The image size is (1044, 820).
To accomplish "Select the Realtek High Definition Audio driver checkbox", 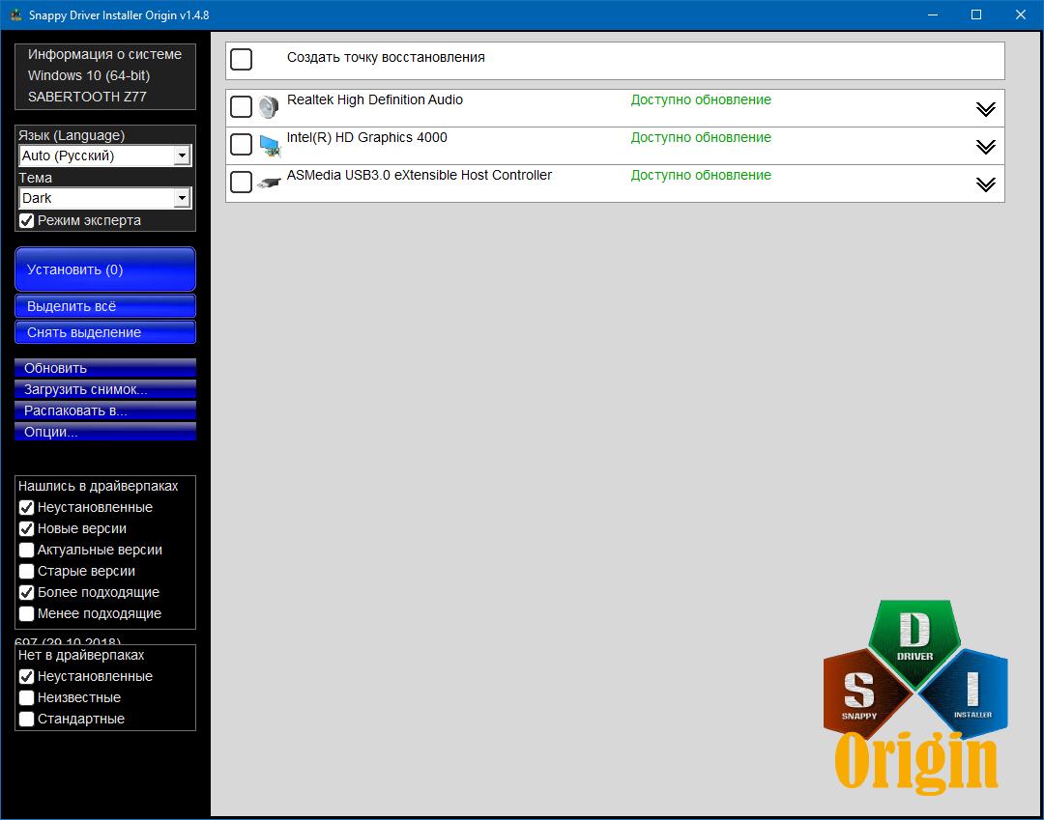I will 242,107.
